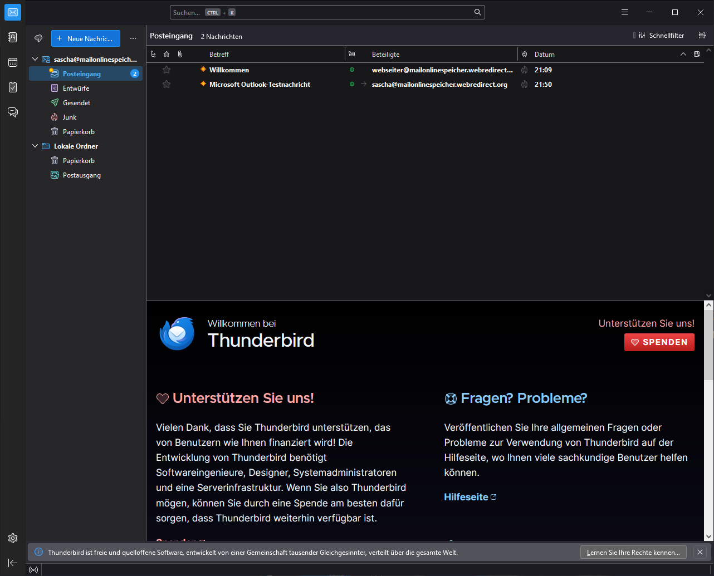Image resolution: width=714 pixels, height=576 pixels.
Task: Star the Willkommen message
Action: [x=167, y=70]
